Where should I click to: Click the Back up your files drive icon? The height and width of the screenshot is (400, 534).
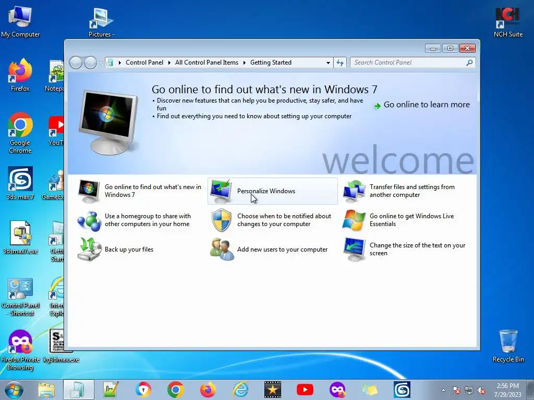(x=90, y=249)
